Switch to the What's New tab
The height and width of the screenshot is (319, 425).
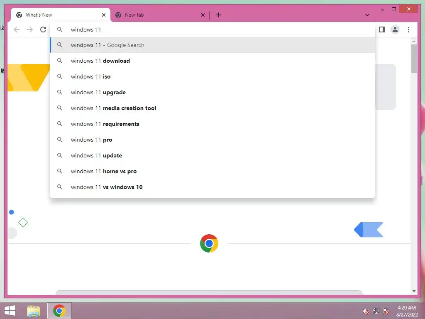61,15
